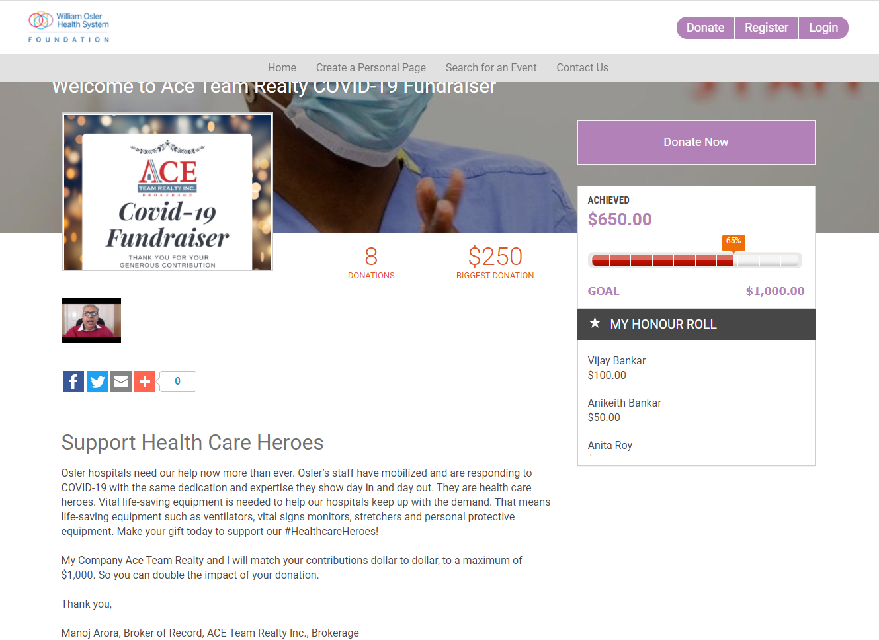
Task: Share the fundraiser by email icon
Action: [121, 381]
